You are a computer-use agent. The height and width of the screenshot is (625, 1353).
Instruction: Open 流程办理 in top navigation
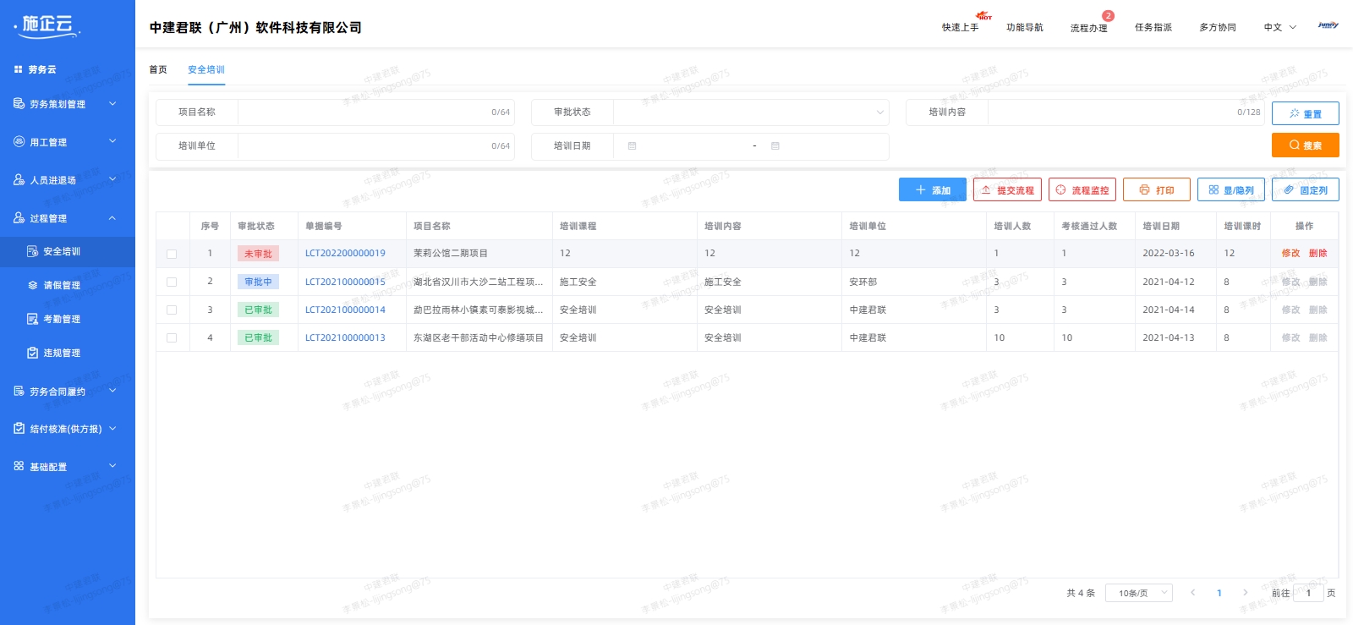pyautogui.click(x=1089, y=28)
